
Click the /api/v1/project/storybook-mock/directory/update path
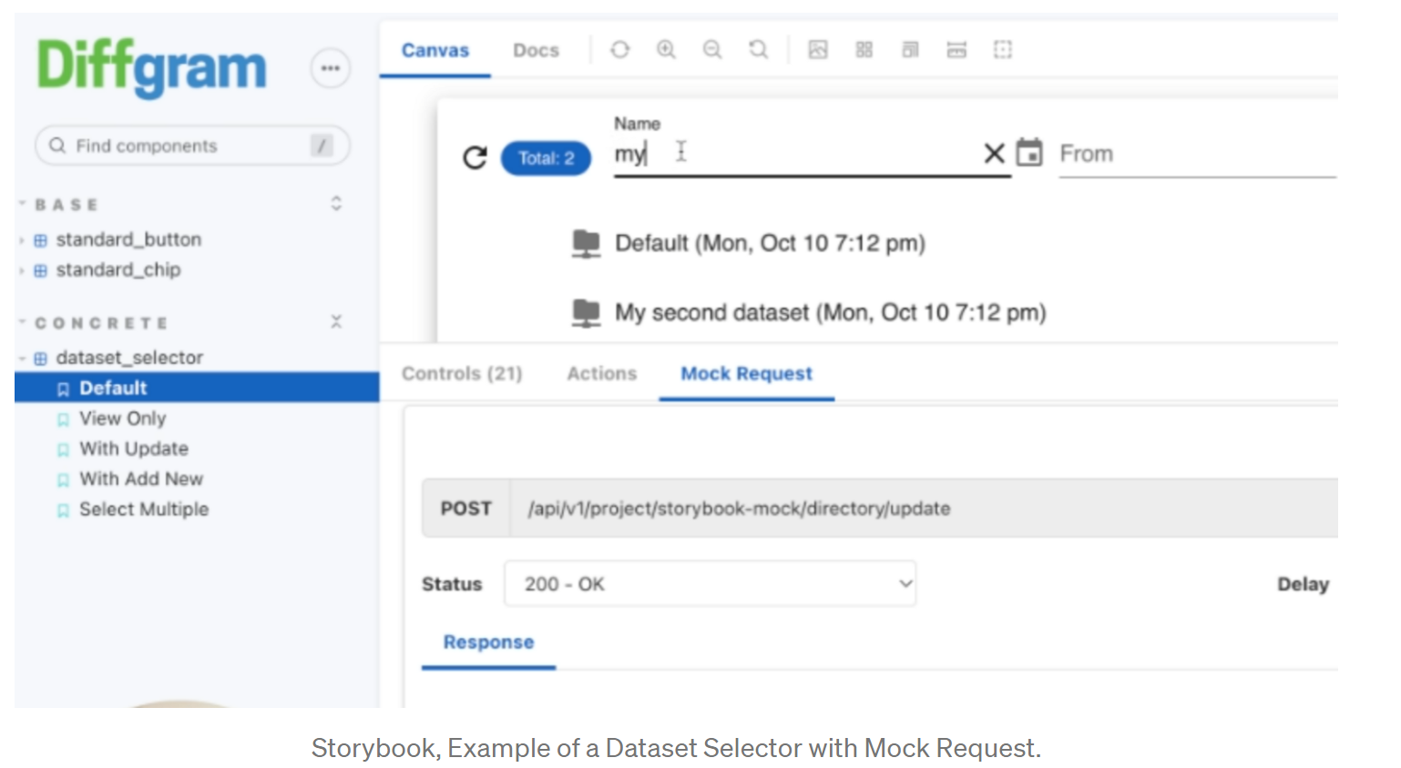pyautogui.click(x=739, y=509)
